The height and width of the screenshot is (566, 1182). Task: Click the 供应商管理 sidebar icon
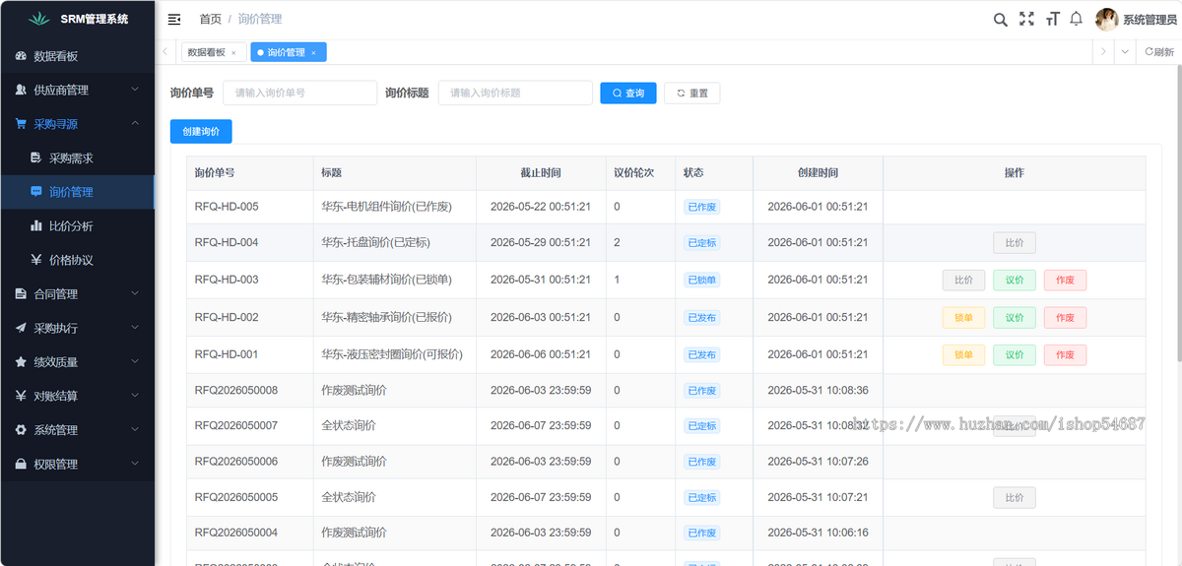click(22, 90)
